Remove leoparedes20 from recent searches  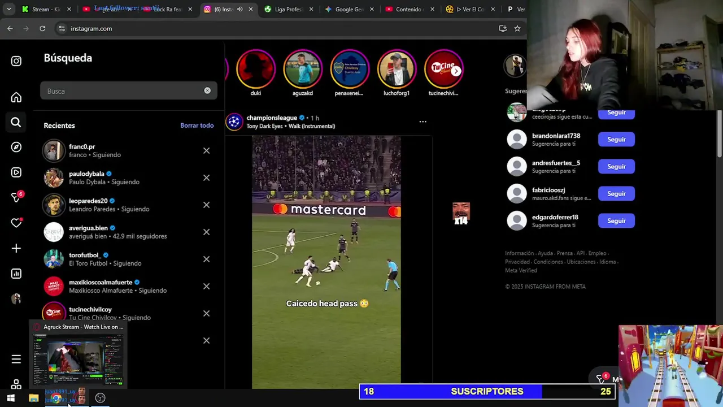pos(206,205)
